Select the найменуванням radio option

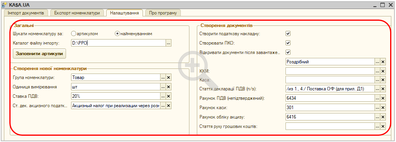tap(117, 33)
